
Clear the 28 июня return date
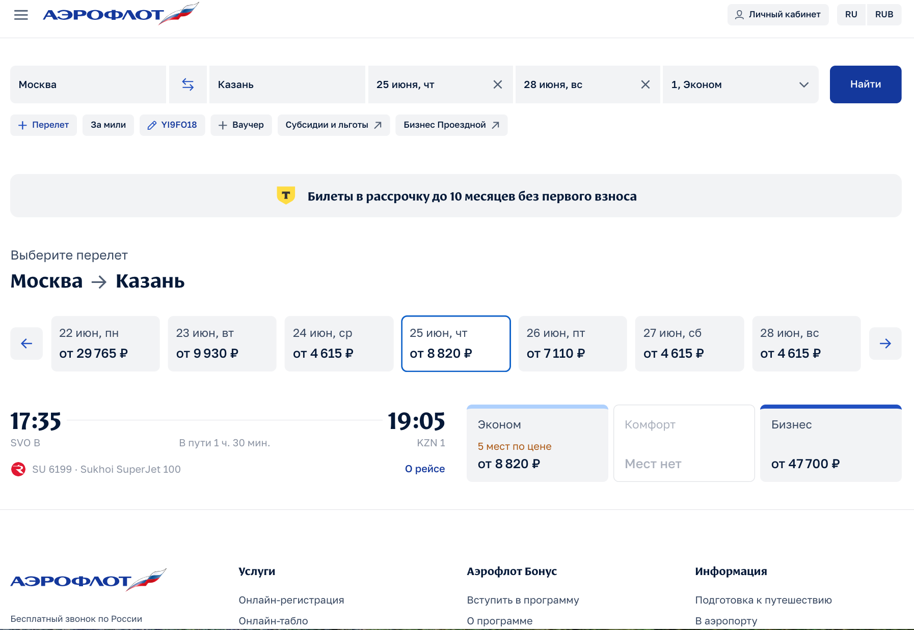click(x=645, y=84)
